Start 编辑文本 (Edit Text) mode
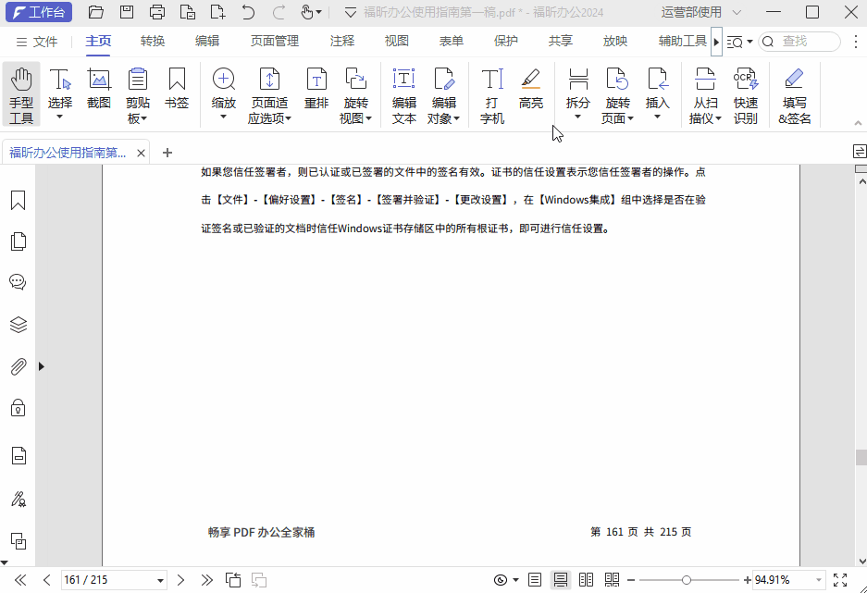This screenshot has width=867, height=593. [x=403, y=93]
